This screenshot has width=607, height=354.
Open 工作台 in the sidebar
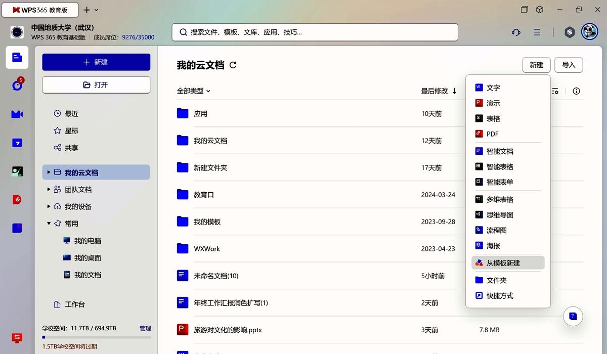point(96,304)
